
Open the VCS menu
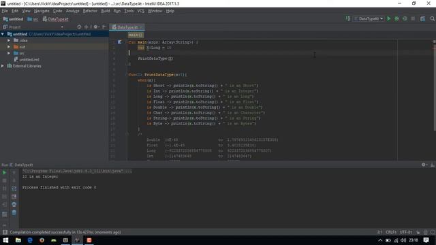click(x=141, y=11)
